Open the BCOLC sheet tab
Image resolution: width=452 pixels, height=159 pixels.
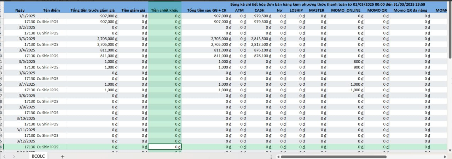(x=38, y=156)
